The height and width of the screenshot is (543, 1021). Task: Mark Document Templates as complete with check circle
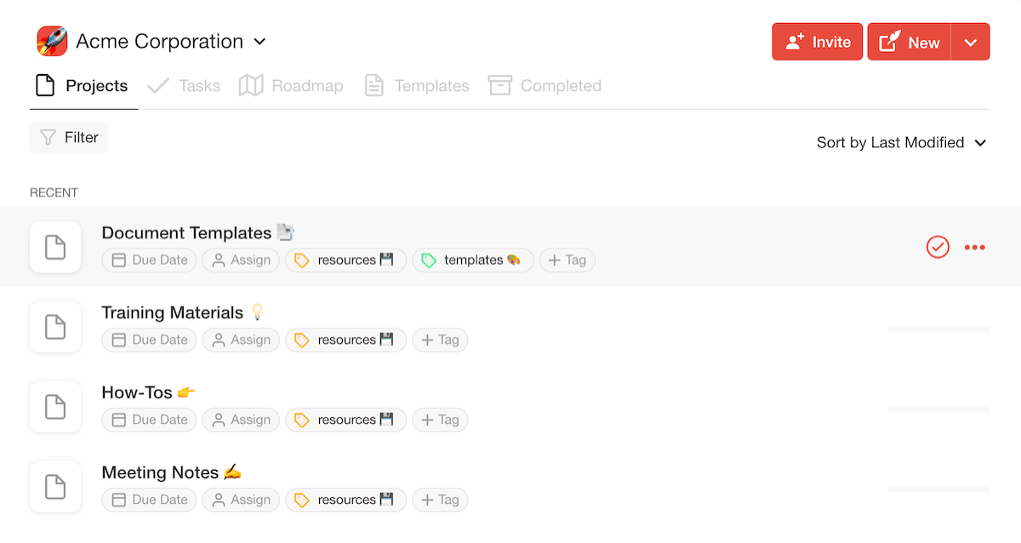(x=938, y=248)
